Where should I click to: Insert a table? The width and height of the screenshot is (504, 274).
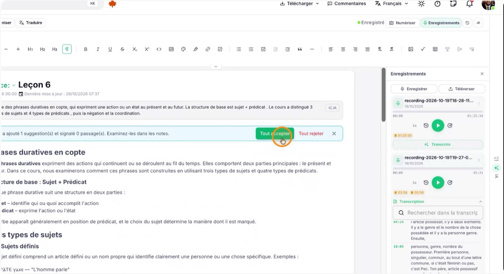(x=435, y=49)
